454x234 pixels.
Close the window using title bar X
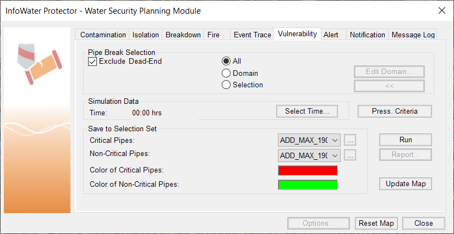(442, 11)
